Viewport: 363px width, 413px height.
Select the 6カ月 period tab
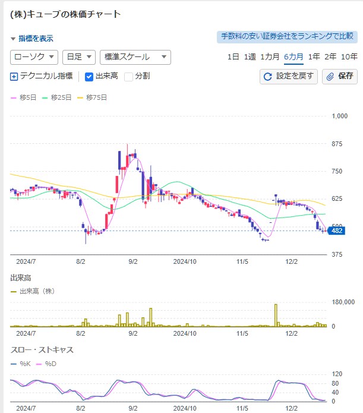[293, 56]
